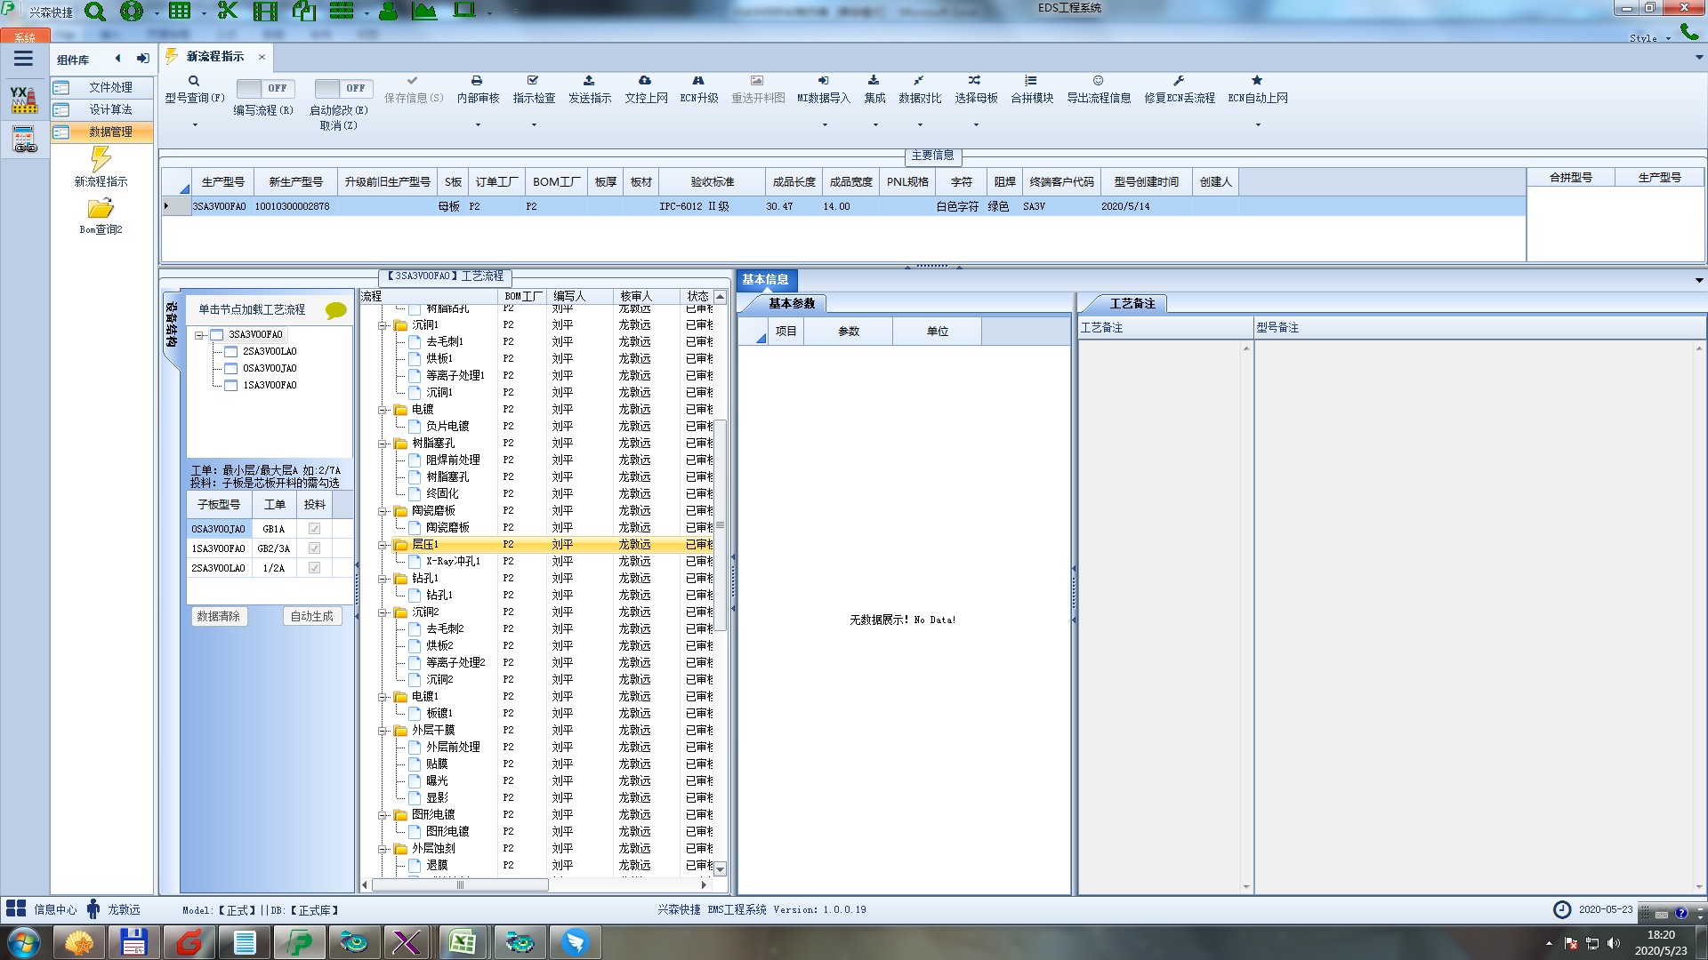1708x960 pixels.
Task: Click the 内部审核 print icon
Action: [x=477, y=81]
